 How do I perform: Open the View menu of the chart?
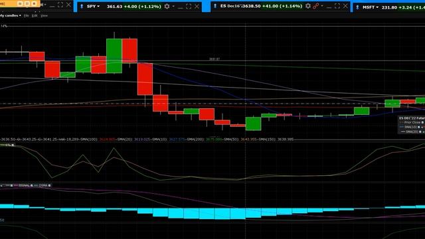(44, 16)
